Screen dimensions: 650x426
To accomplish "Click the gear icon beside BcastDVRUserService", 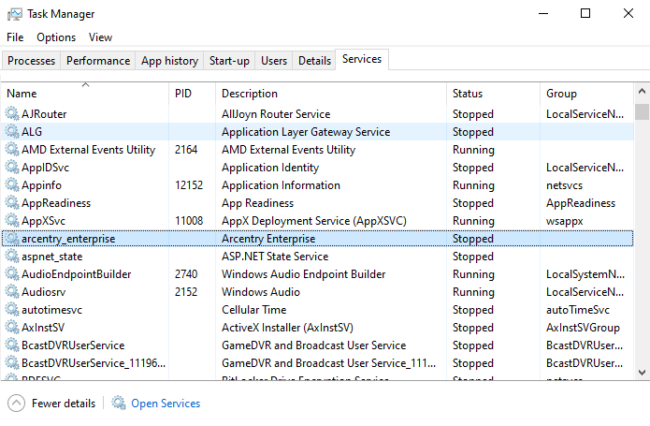I will (12, 345).
